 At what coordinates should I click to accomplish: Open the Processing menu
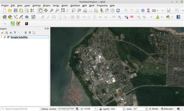pyautogui.click(x=102, y=6)
